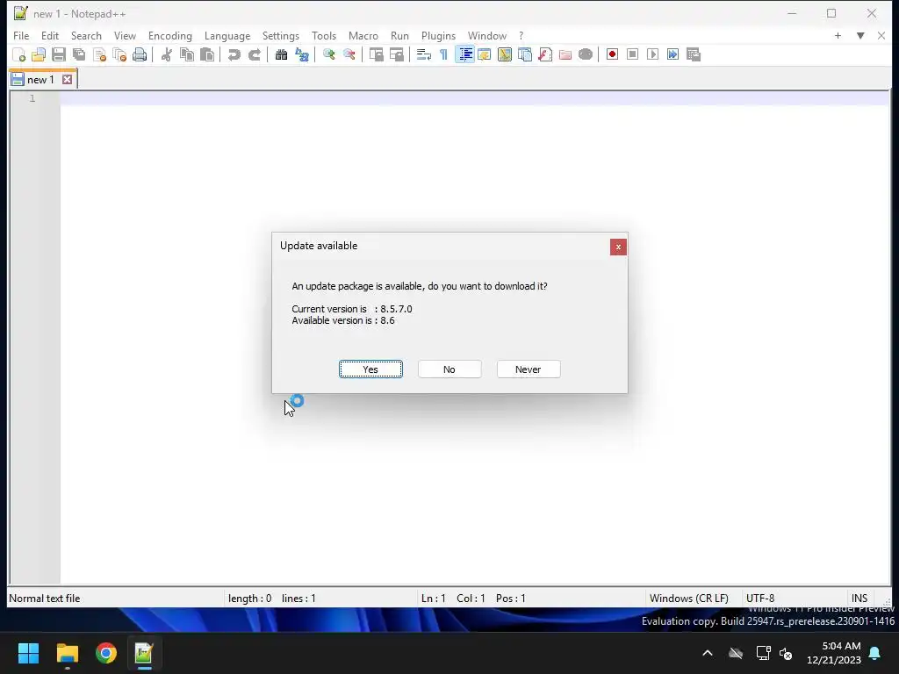Click the Redo arrow icon
Viewport: 899px width, 674px height.
click(254, 54)
